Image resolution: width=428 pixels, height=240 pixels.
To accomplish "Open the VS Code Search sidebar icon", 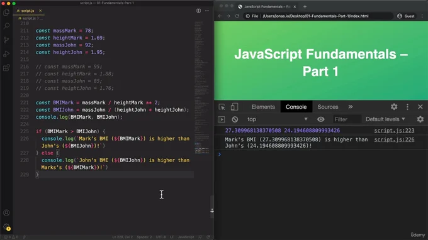I will coord(6,26).
